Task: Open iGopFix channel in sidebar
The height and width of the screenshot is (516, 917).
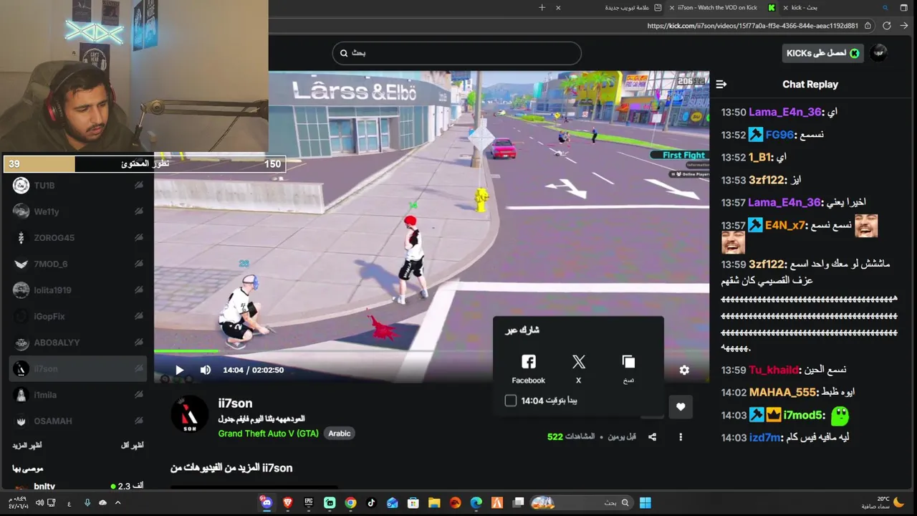Action: pos(80,316)
